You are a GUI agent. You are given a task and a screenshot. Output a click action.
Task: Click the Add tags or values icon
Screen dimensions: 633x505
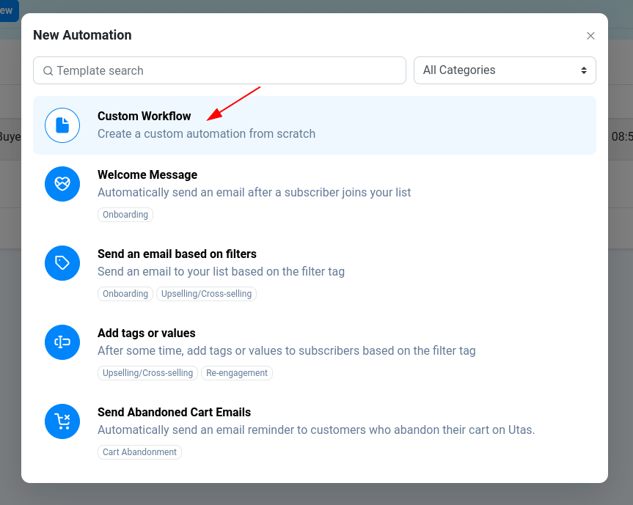pos(62,342)
